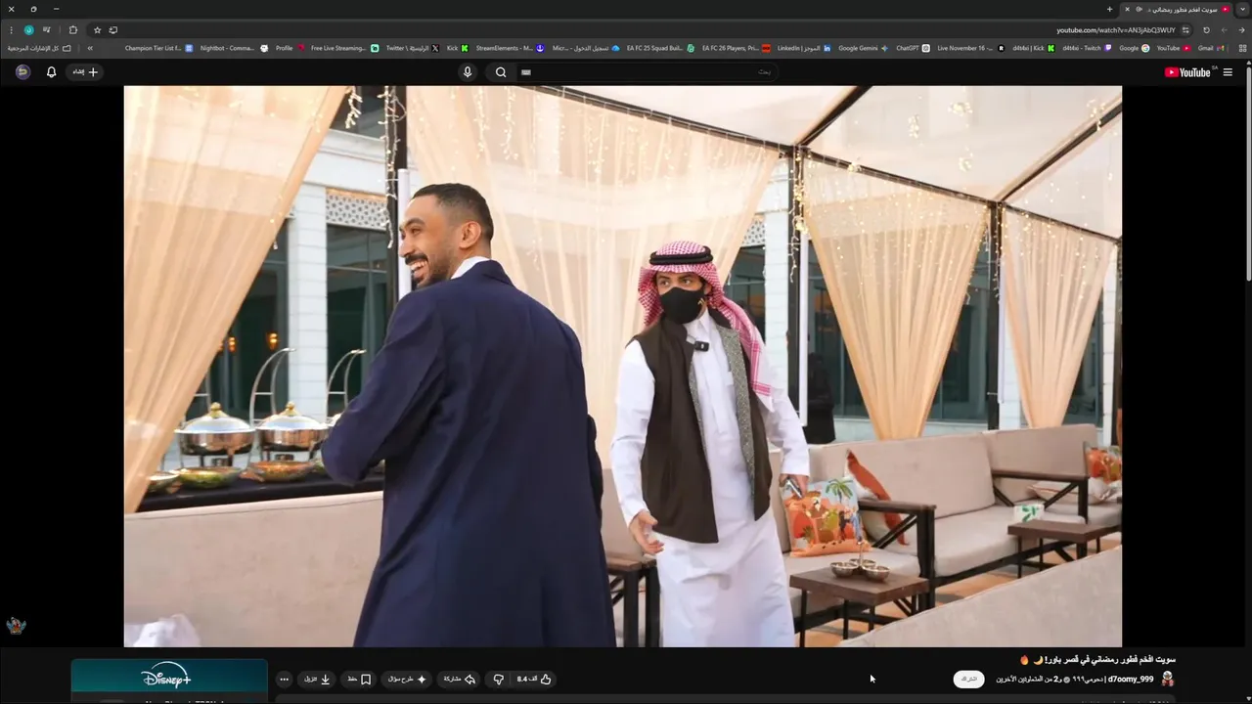1252x704 pixels.
Task: Open Profile bookmark
Action: click(x=290, y=48)
